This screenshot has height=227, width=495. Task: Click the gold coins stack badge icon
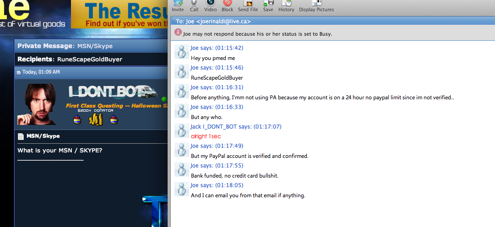pyautogui.click(x=96, y=119)
